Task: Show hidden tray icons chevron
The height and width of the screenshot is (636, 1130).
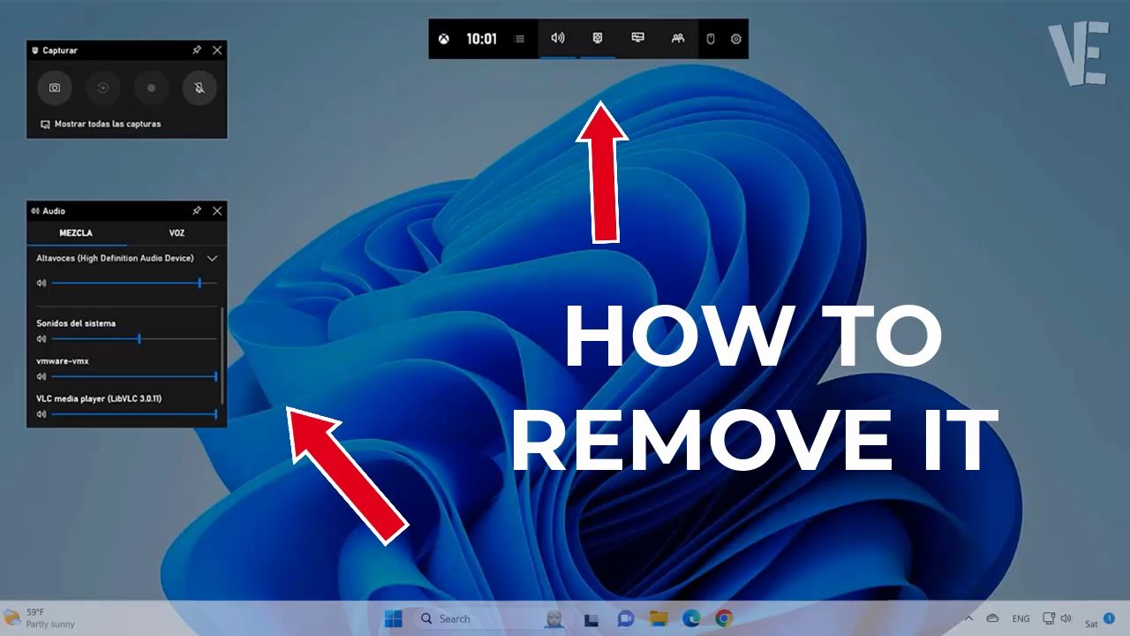Action: (x=968, y=618)
